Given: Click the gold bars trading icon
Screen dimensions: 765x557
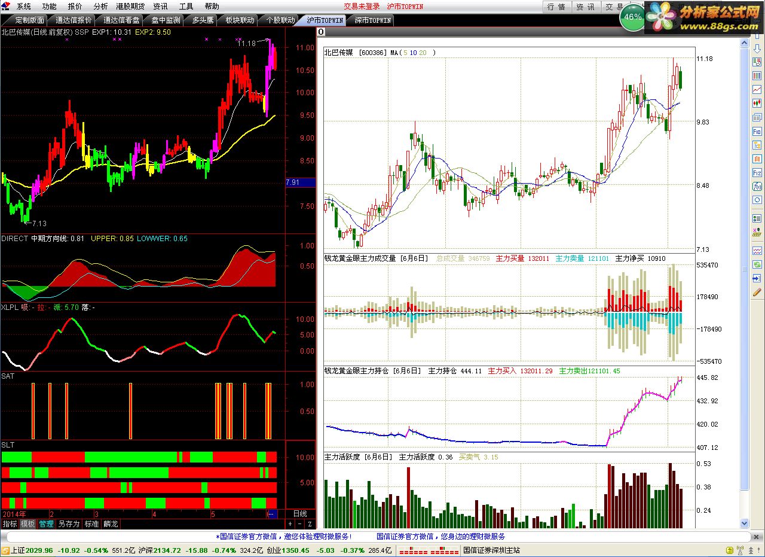Looking at the screenshot, I should point(757,232).
